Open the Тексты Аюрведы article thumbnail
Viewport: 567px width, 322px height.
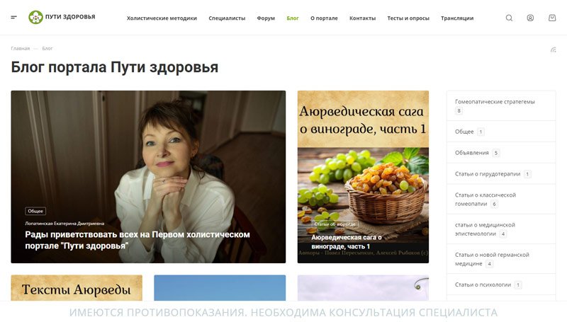click(x=77, y=288)
